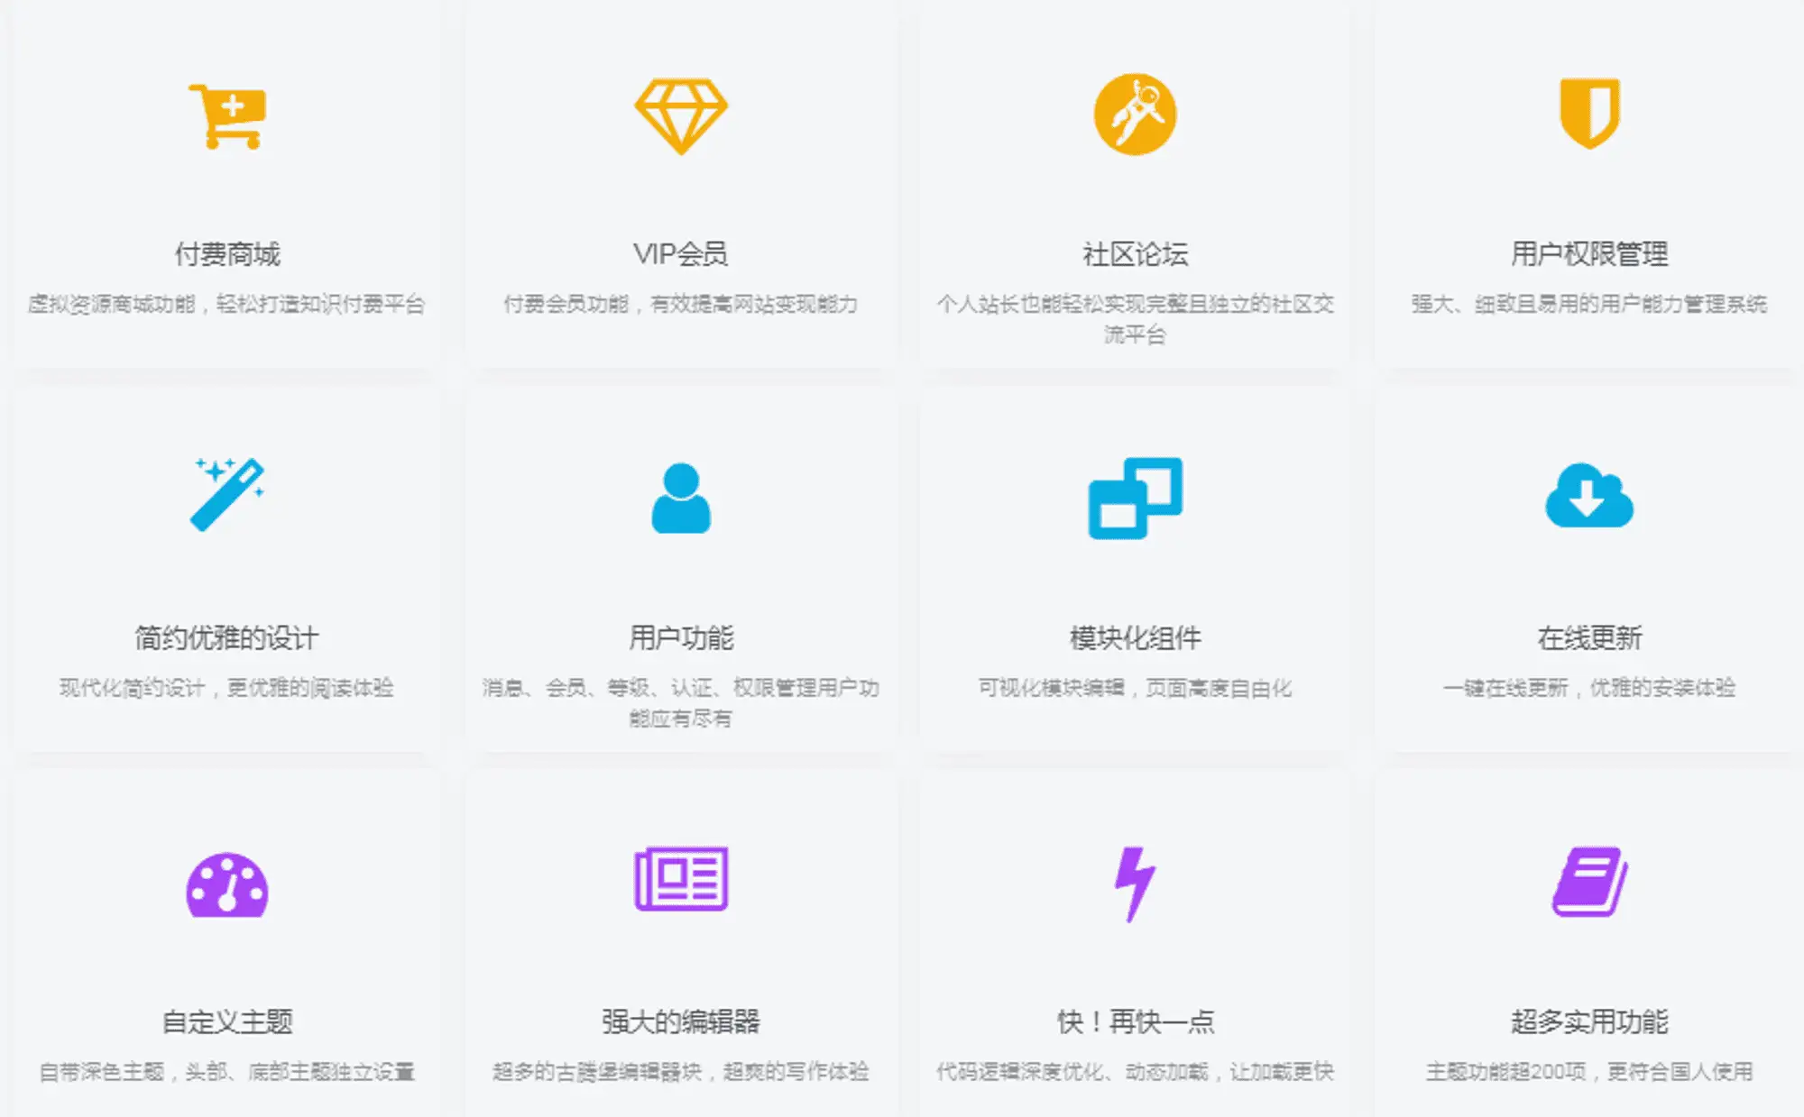
Task: Click the blue magic wand icon
Action: (227, 494)
